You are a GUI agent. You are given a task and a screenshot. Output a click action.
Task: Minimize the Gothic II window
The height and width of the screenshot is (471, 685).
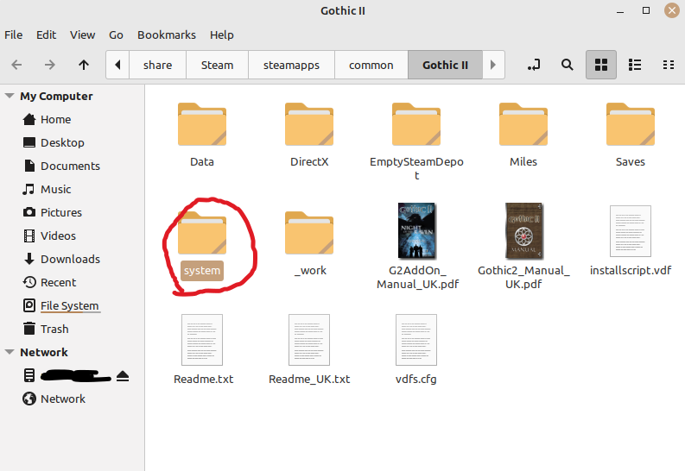(620, 11)
